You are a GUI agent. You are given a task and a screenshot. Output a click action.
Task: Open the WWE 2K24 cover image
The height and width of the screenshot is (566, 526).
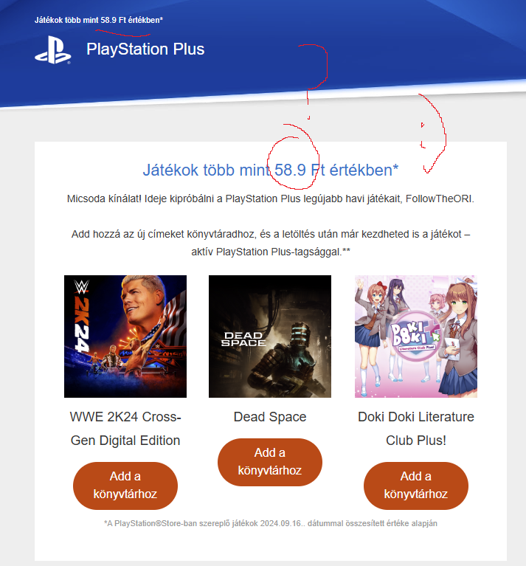click(x=125, y=337)
